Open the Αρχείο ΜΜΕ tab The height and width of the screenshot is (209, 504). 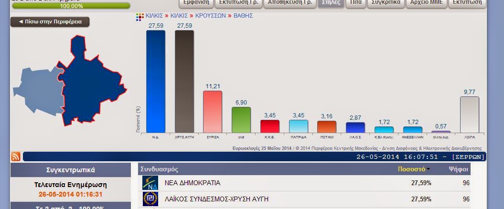[x=426, y=2]
